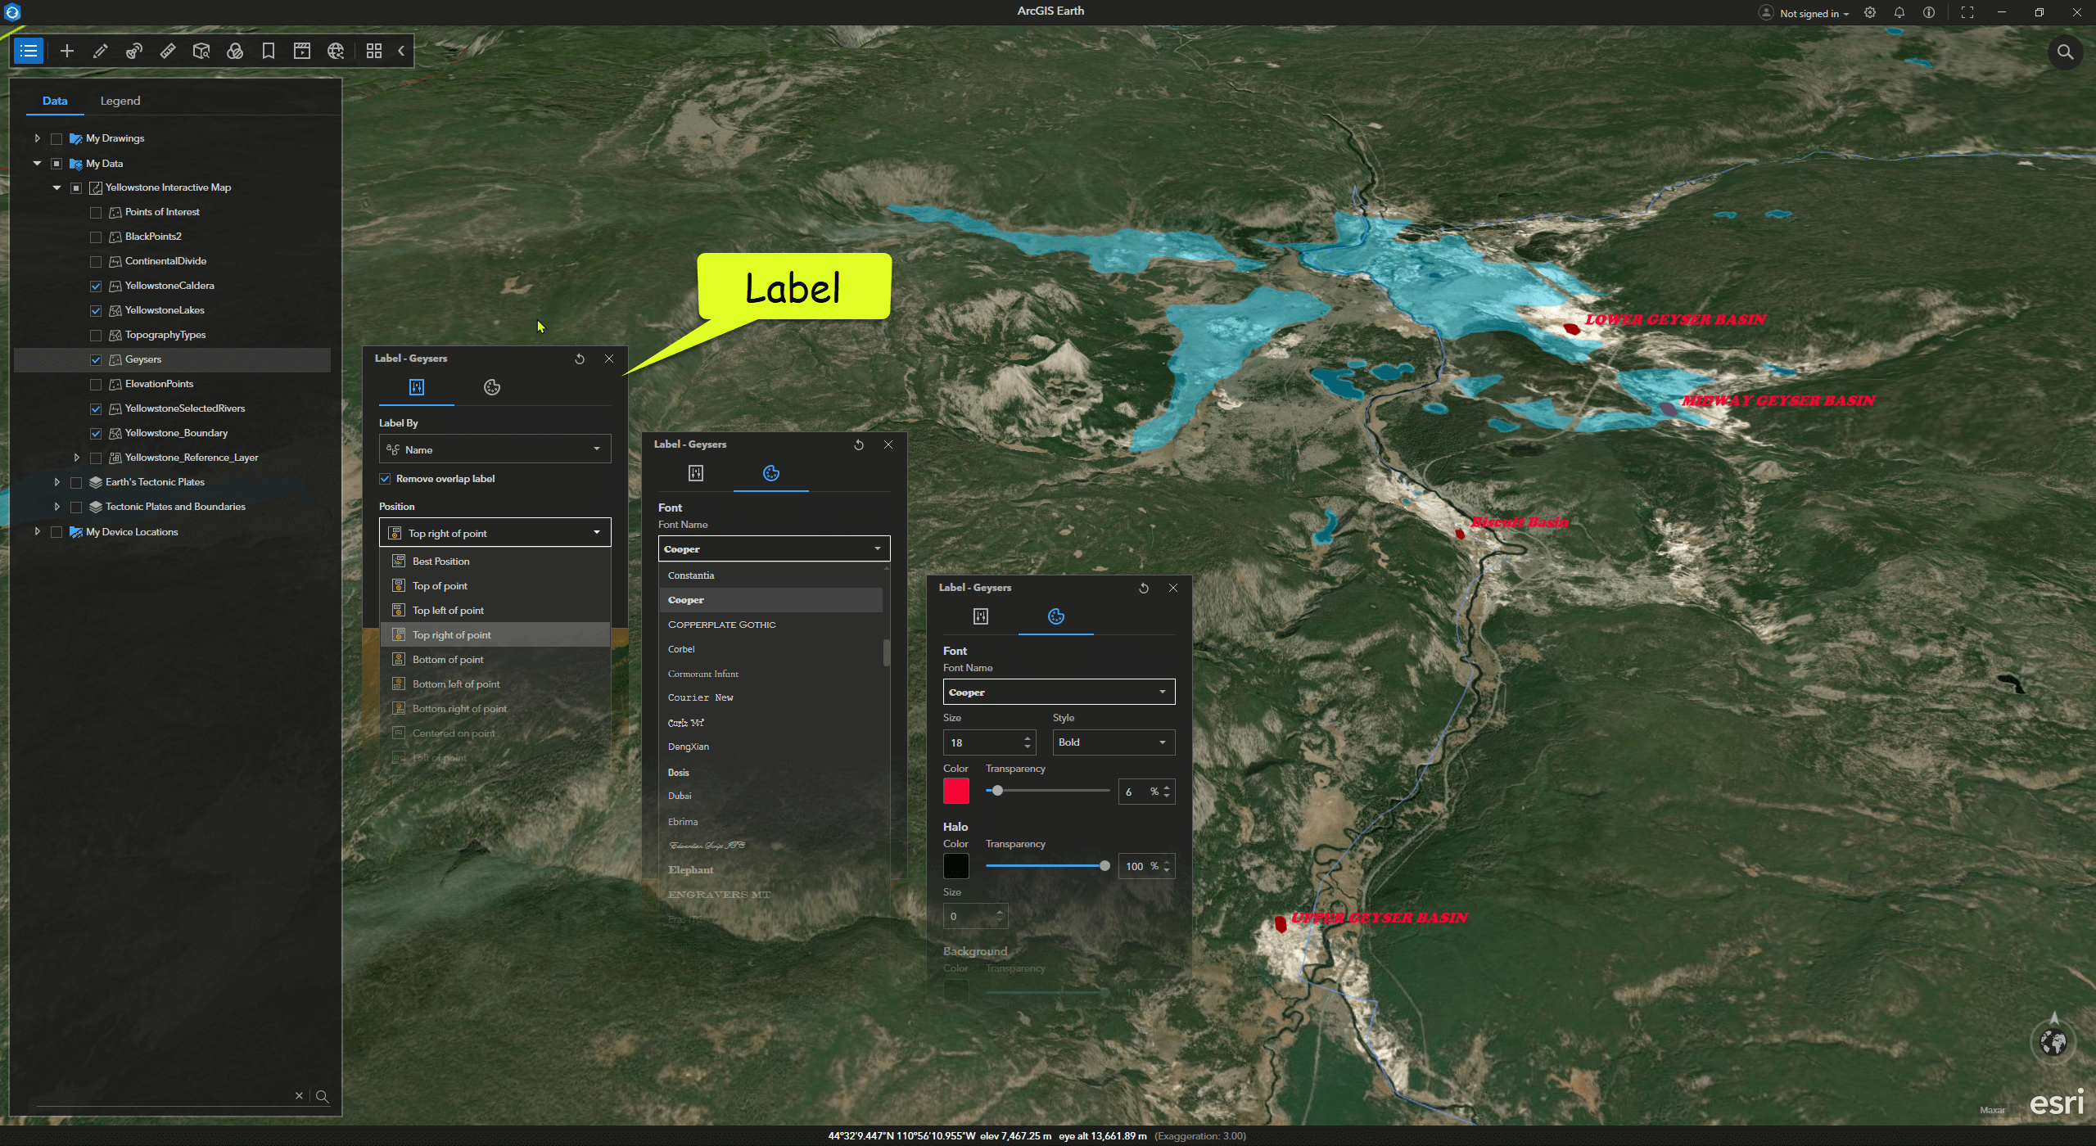Click the map search magnifier icon
The width and height of the screenshot is (2096, 1146).
(x=2065, y=52)
